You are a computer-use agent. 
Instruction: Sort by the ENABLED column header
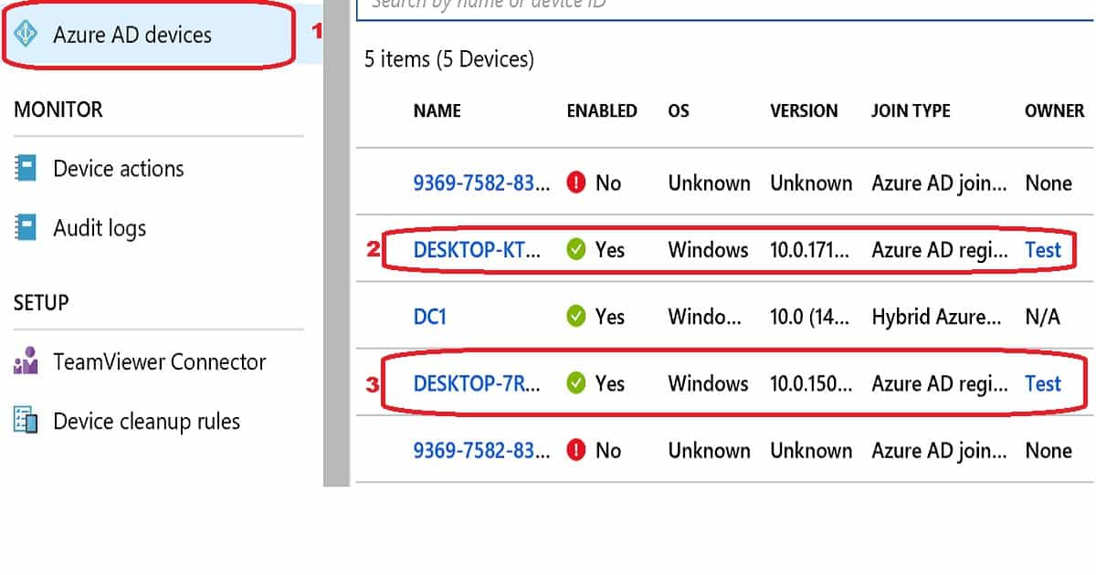pos(602,110)
